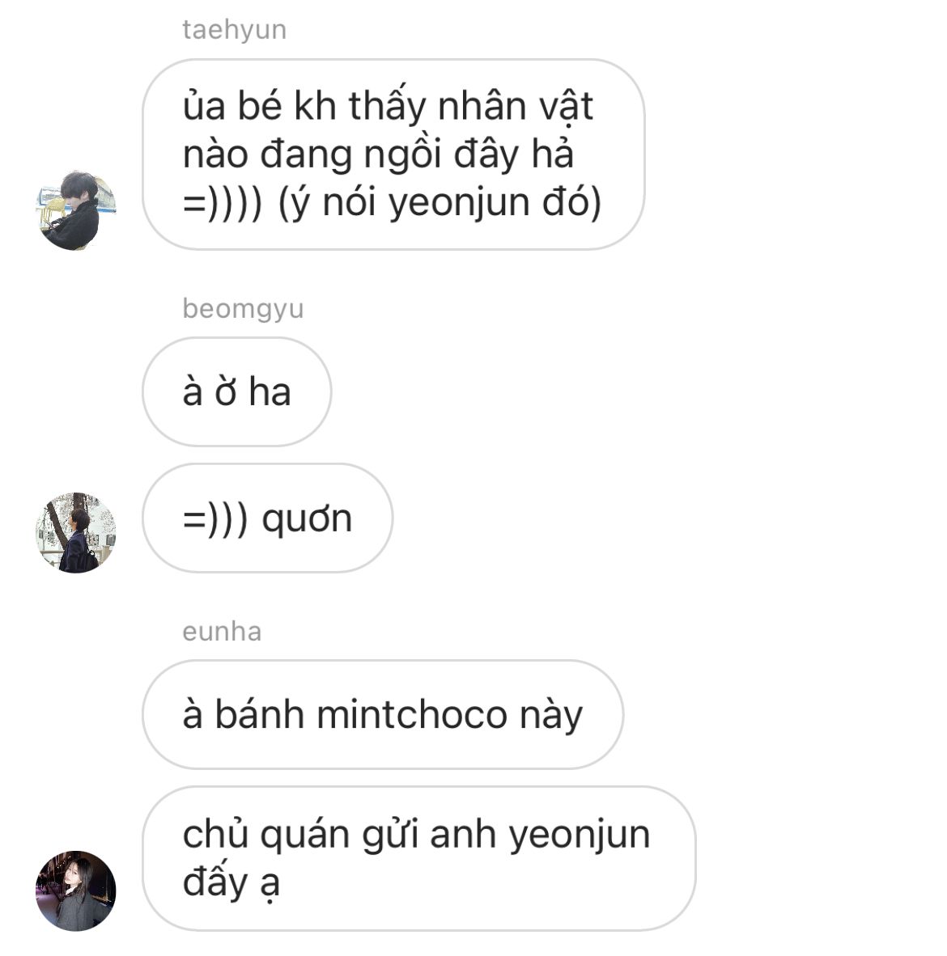Select the '=))) quơn' message bubble

(267, 518)
